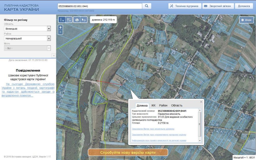Image resolution: width=256 pixels, height=160 pixels.
Task: Open the Допомога help button
Action: (244, 6)
